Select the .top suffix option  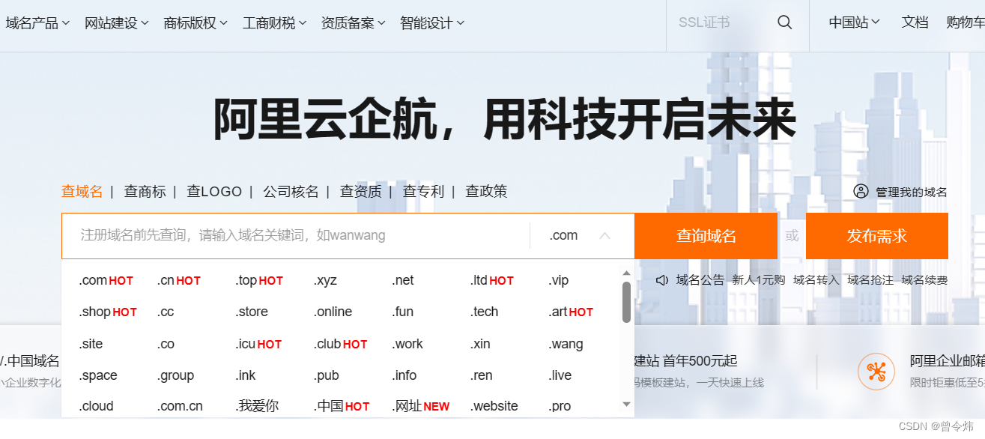coord(258,280)
